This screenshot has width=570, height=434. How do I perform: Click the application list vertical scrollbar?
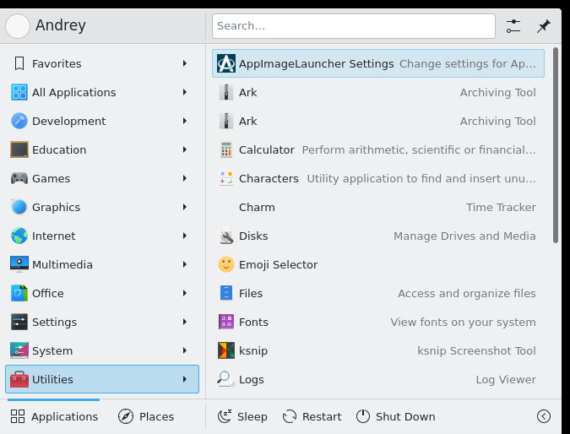click(x=555, y=145)
